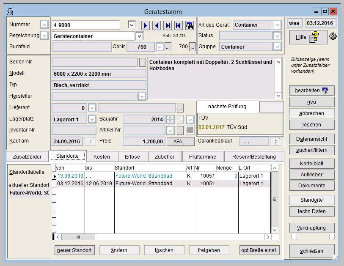The height and width of the screenshot is (266, 344).
Task: Switch to the Kosten tab
Action: [102, 157]
